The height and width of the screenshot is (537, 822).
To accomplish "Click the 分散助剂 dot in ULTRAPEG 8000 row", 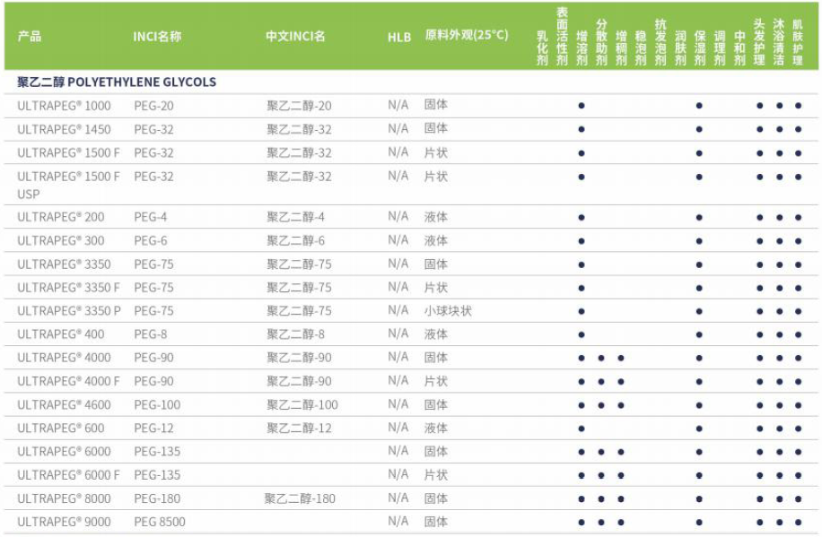I will coord(600,498).
